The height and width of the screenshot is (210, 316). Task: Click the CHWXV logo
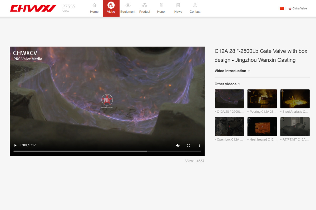pyautogui.click(x=33, y=8)
